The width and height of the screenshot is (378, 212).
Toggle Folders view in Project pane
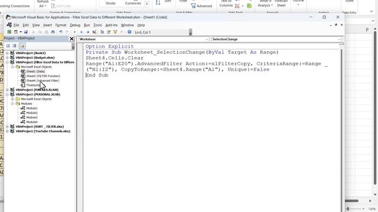[22, 46]
